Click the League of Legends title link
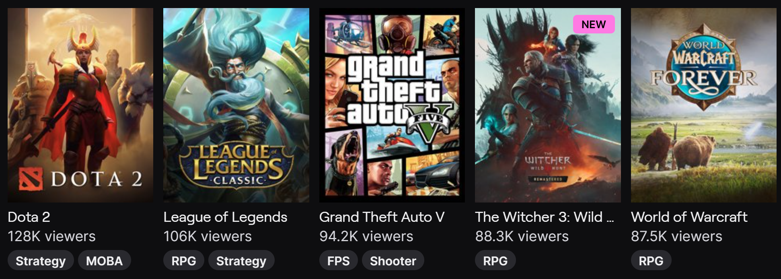The image size is (781, 279). pyautogui.click(x=225, y=217)
